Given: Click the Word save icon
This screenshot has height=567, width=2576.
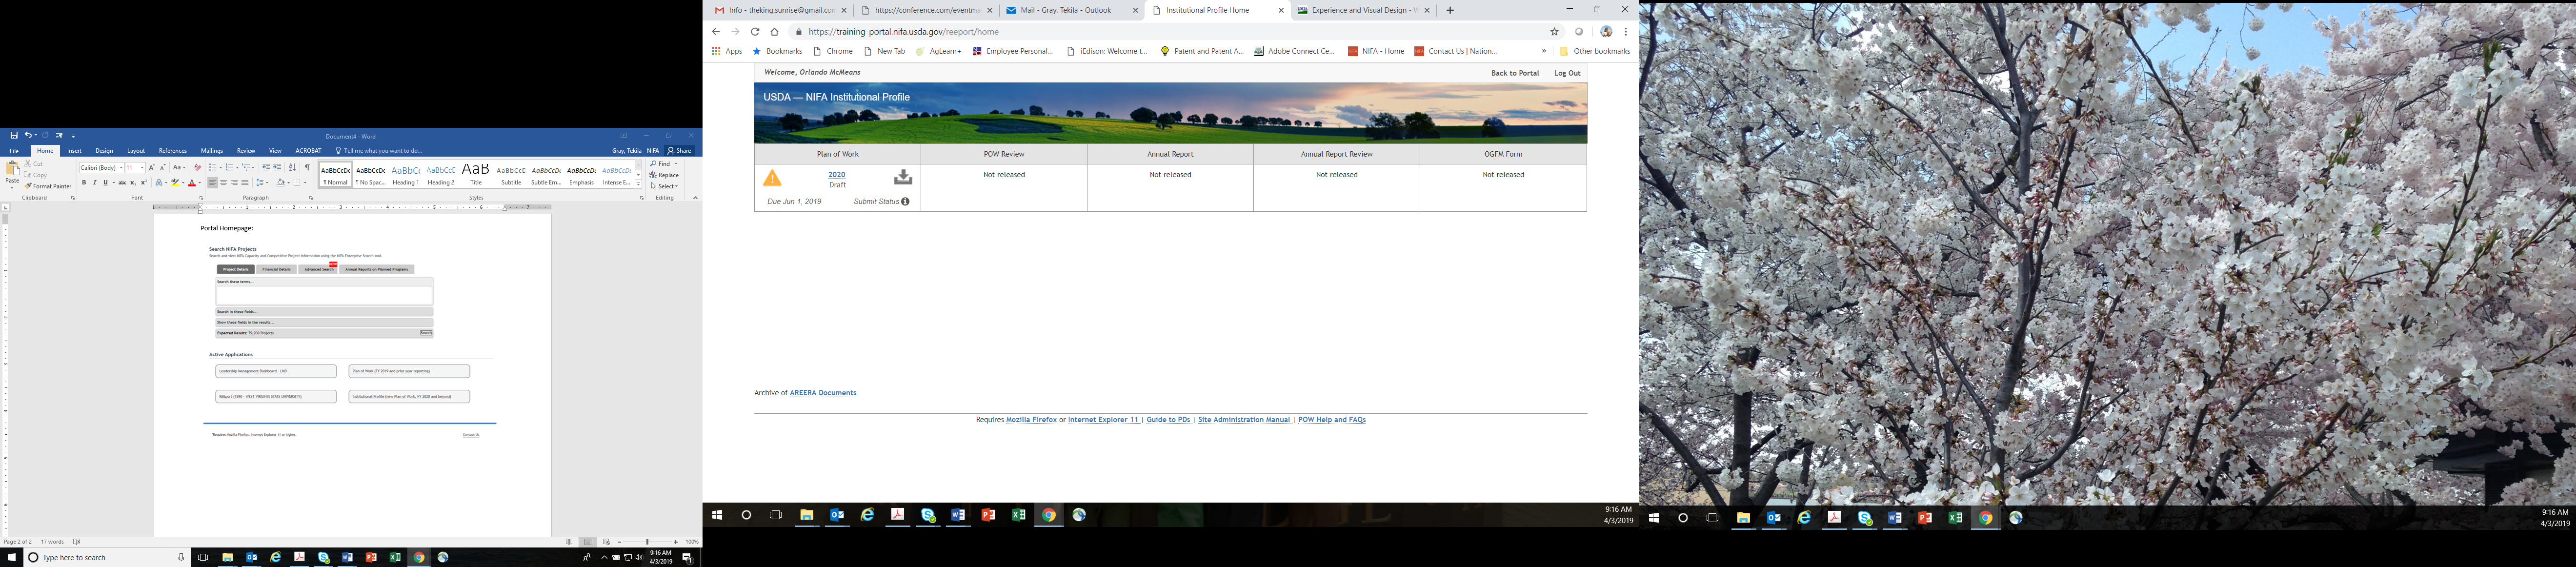Looking at the screenshot, I should [x=14, y=135].
